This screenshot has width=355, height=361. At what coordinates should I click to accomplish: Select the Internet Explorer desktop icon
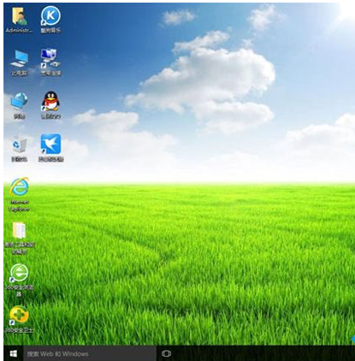pyautogui.click(x=20, y=187)
